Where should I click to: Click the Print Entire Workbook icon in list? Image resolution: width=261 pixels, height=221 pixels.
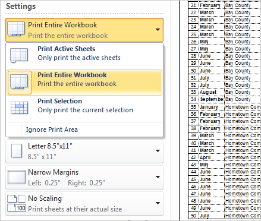pos(19,82)
